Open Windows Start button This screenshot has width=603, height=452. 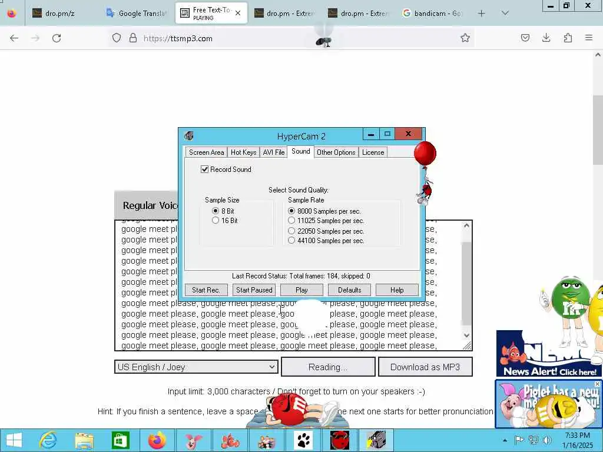click(14, 440)
